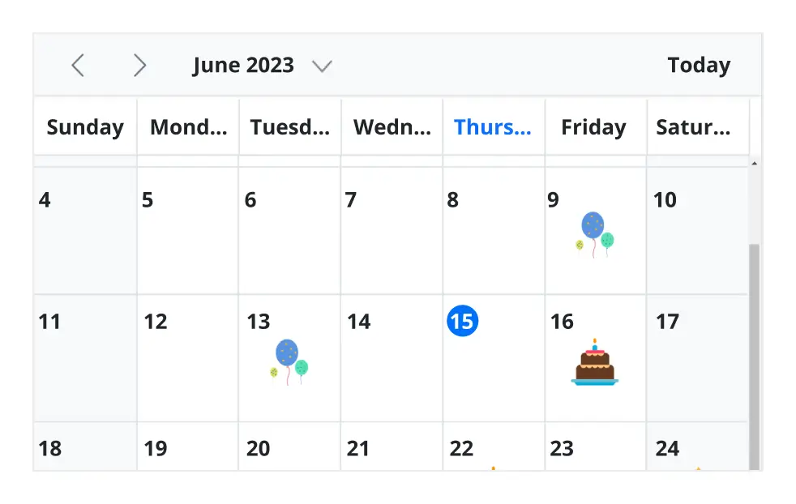796x504 pixels.
Task: Select June 2023 title text
Action: [x=243, y=65]
